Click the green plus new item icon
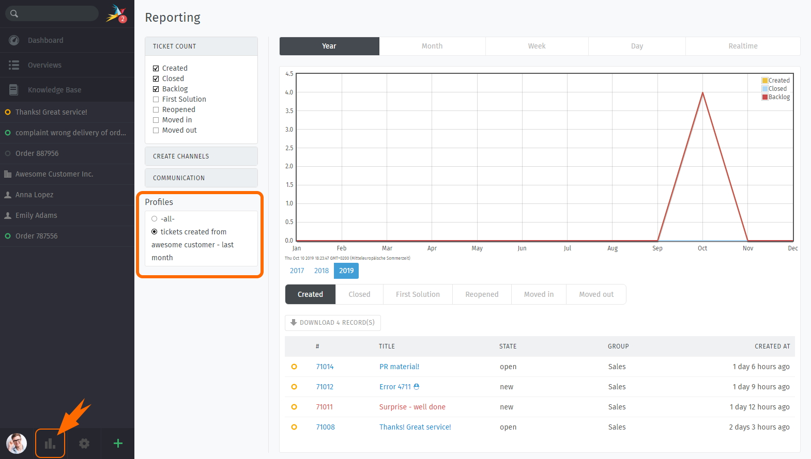The image size is (811, 459). coord(118,443)
